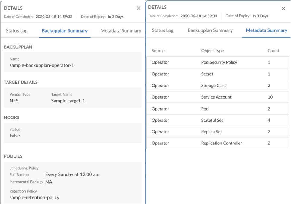Image resolution: width=291 pixels, height=204 pixels.
Task: Select the Secret object type row
Action: [x=218, y=74]
